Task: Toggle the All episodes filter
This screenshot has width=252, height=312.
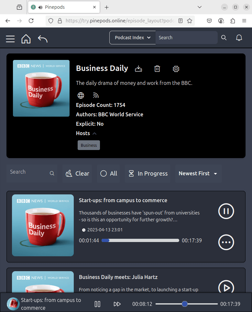Action: [108, 174]
